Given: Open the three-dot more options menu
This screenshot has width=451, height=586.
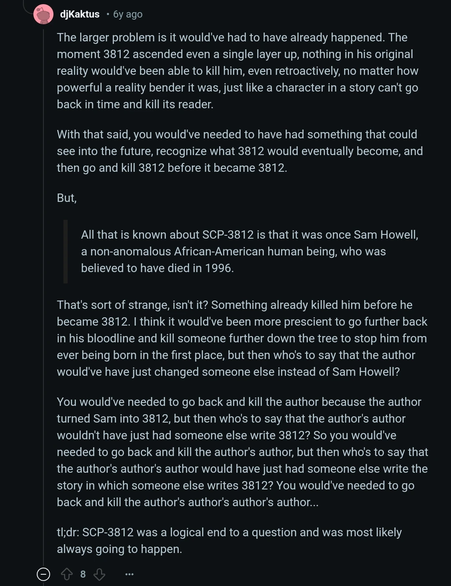Looking at the screenshot, I should [129, 574].
